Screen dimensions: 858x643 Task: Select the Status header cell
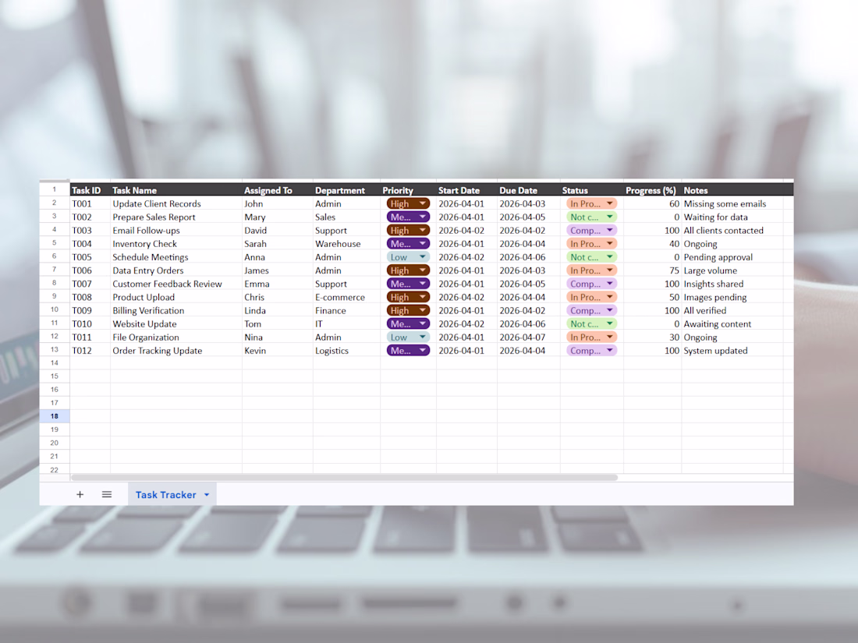[592, 189]
